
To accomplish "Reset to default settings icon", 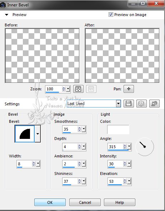I will coord(154,104).
